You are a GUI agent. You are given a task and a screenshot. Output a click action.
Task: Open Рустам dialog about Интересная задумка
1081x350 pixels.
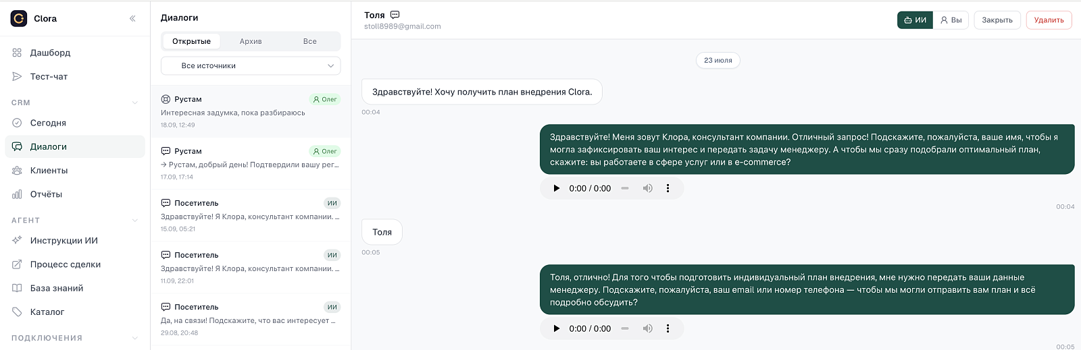251,111
